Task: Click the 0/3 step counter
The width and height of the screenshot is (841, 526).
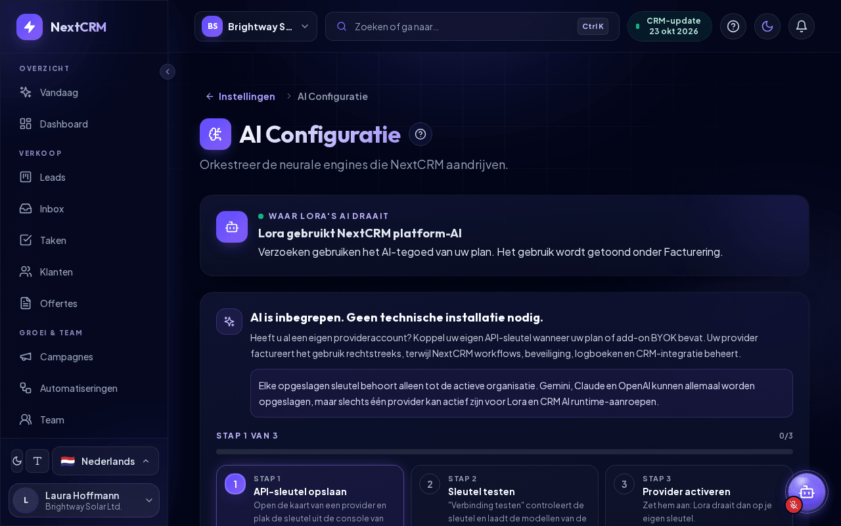Action: 786,435
